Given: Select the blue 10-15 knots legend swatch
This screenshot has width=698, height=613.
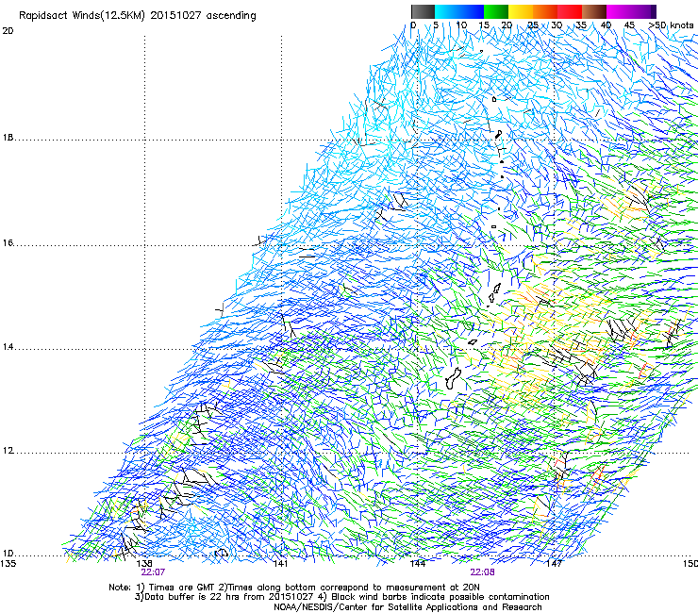Looking at the screenshot, I should (472, 11).
